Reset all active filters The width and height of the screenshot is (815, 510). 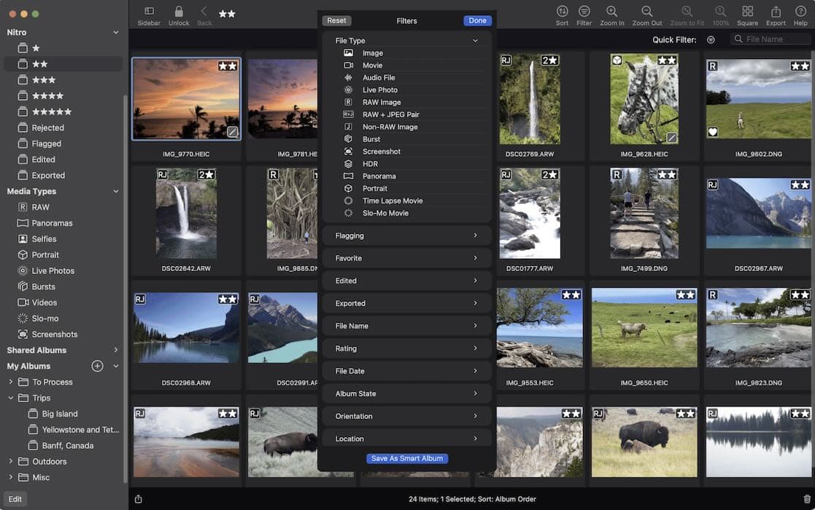336,20
